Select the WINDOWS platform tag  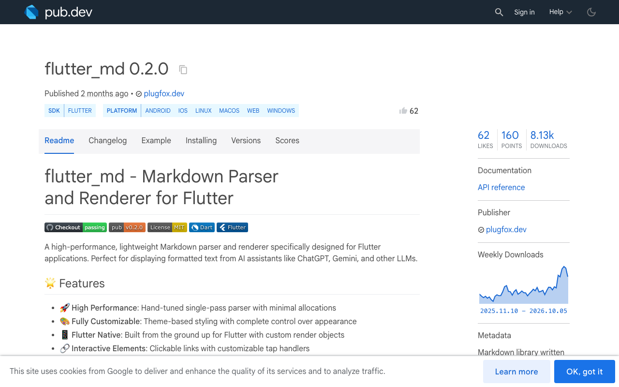[x=281, y=111]
